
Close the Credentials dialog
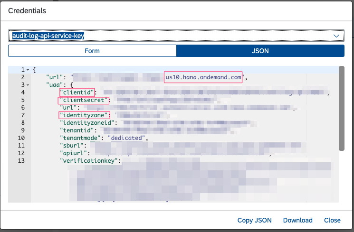point(332,220)
